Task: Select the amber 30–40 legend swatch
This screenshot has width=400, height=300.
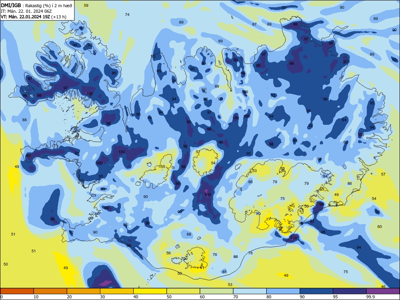Action: 117,291
